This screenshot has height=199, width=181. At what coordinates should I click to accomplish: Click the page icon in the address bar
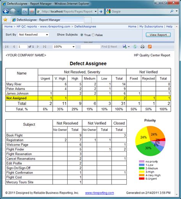pyautogui.click(x=39, y=11)
